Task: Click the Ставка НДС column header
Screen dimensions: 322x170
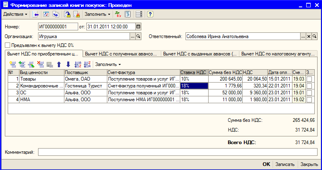Action: coord(194,72)
